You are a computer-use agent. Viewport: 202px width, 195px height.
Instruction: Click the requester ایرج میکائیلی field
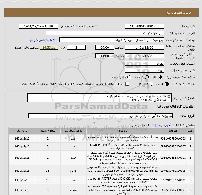point(112,40)
